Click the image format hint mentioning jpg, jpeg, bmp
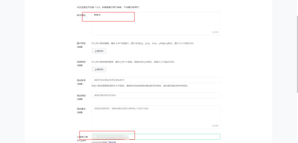The height and width of the screenshot is (143, 298). click(143, 43)
